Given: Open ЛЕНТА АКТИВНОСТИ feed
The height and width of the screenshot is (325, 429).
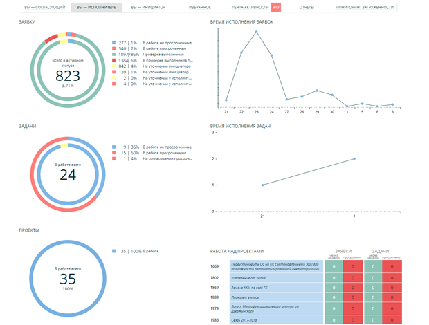Looking at the screenshot, I should coord(250,8).
